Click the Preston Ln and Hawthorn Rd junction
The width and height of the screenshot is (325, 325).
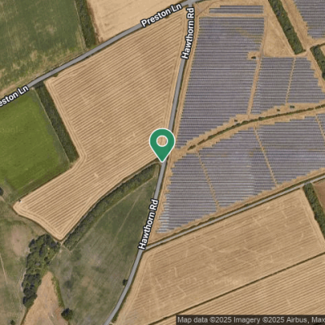[x=191, y=3]
